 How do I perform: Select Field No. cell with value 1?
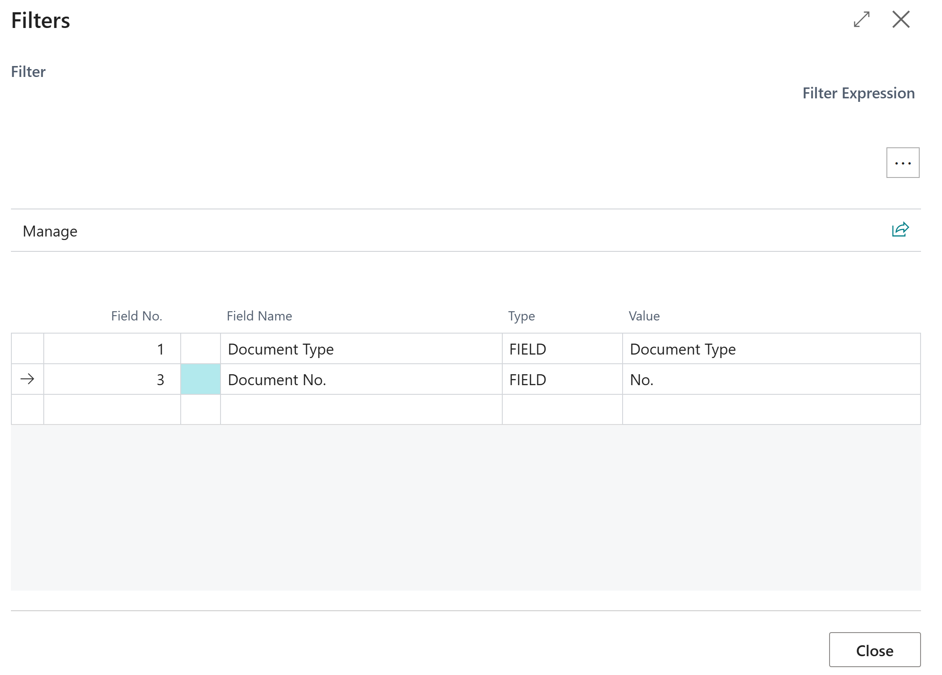(112, 349)
